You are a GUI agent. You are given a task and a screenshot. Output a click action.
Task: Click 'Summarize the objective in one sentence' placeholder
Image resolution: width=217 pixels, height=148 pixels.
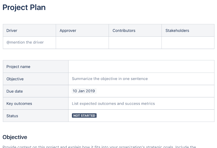(x=110, y=79)
